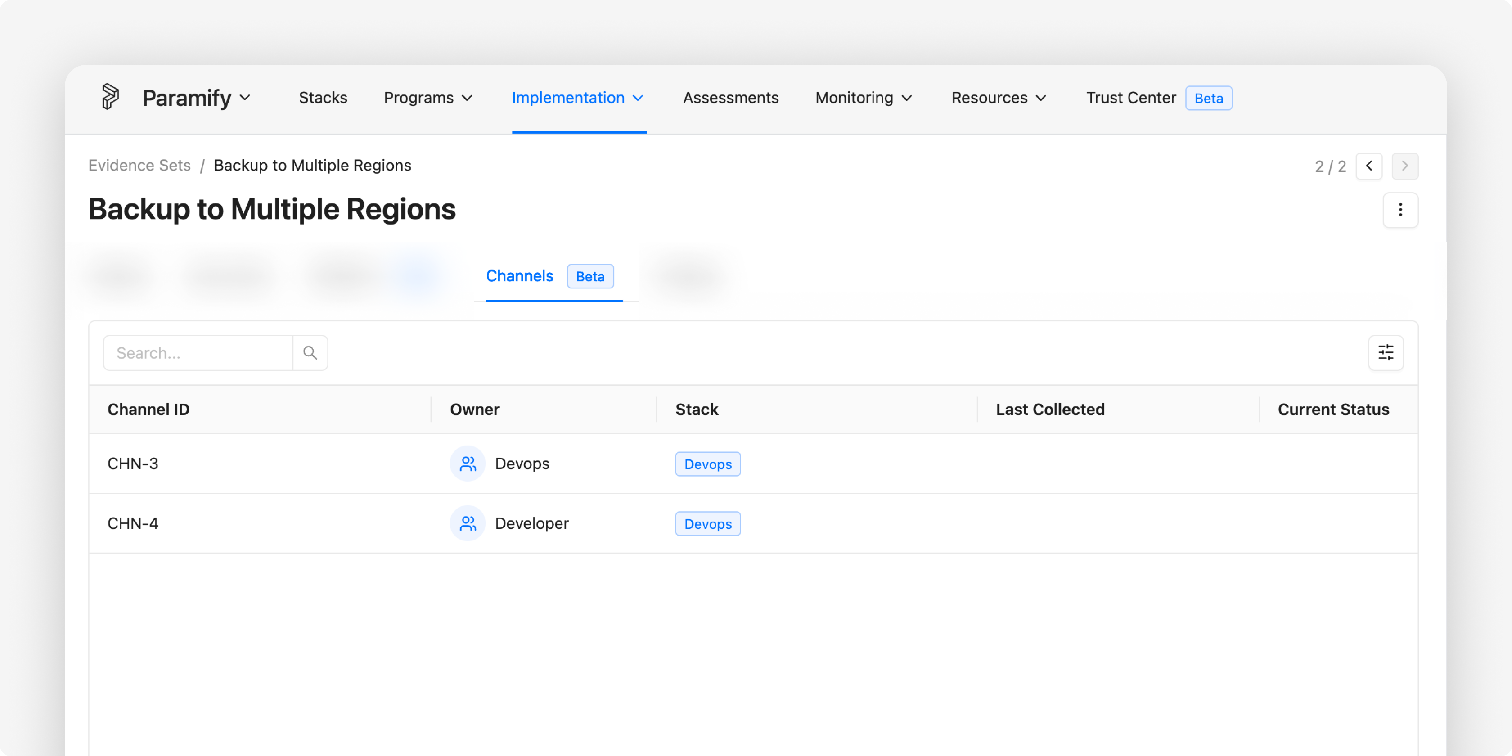This screenshot has width=1512, height=756.
Task: Sort by Stack column header
Action: click(697, 409)
